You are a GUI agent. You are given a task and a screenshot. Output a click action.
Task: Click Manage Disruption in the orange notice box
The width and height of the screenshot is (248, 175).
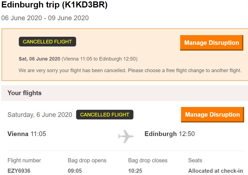point(211,43)
